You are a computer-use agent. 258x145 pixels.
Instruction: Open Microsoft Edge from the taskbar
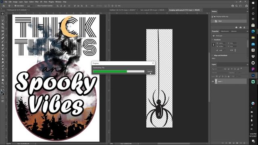pyautogui.click(x=253, y=31)
